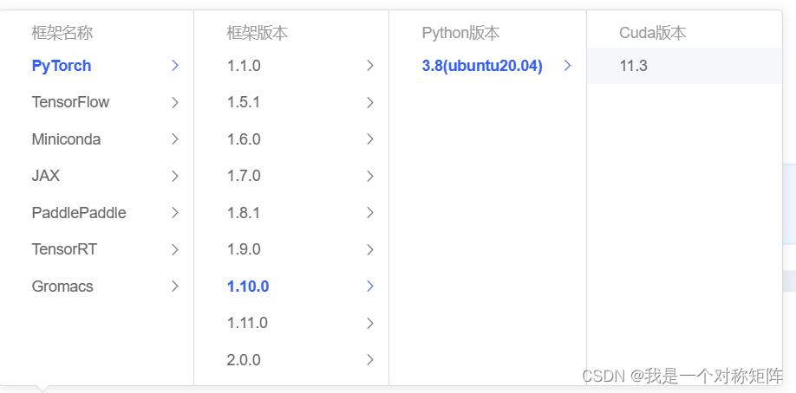This screenshot has width=796, height=393.
Task: Select TensorFlow framework
Action: 70,102
